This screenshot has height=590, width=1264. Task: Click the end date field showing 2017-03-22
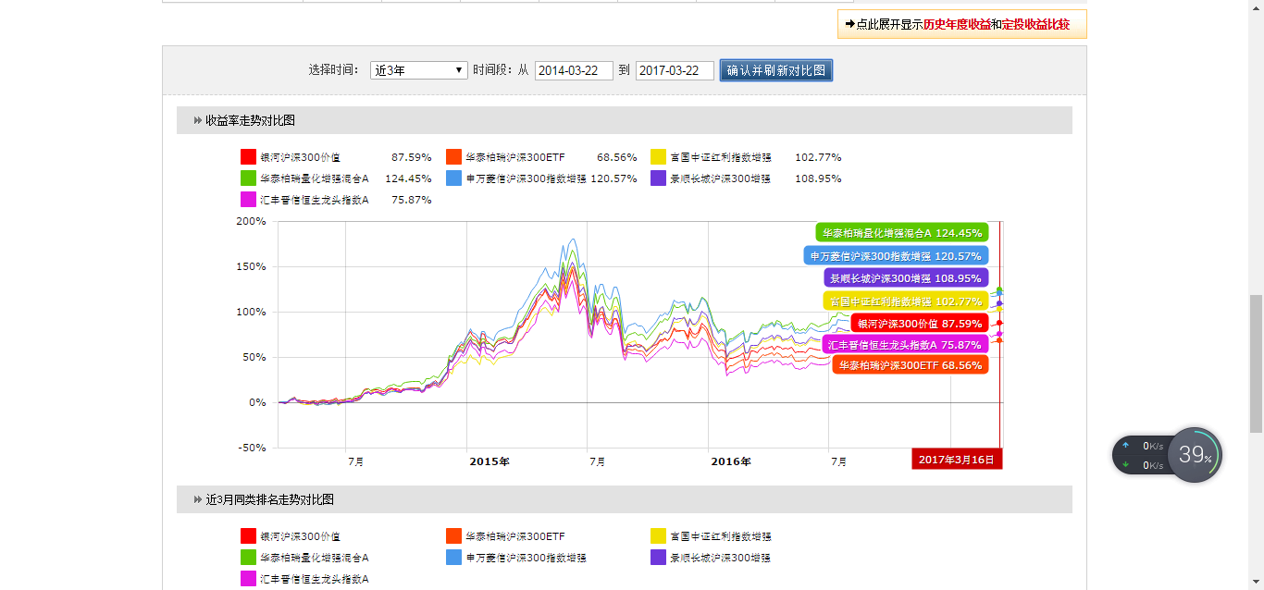[675, 69]
